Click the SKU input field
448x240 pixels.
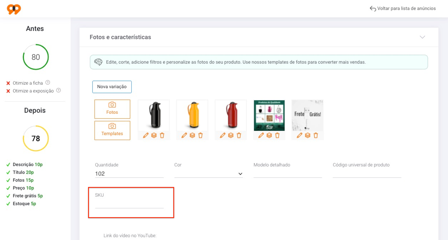coord(129,204)
